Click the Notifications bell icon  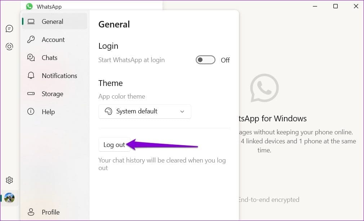pos(31,75)
